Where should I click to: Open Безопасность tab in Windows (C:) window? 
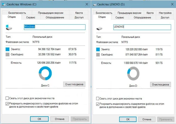[17, 13]
